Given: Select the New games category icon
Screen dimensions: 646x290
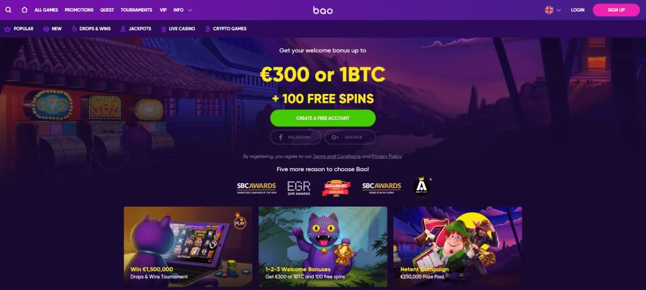Looking at the screenshot, I should tap(46, 29).
